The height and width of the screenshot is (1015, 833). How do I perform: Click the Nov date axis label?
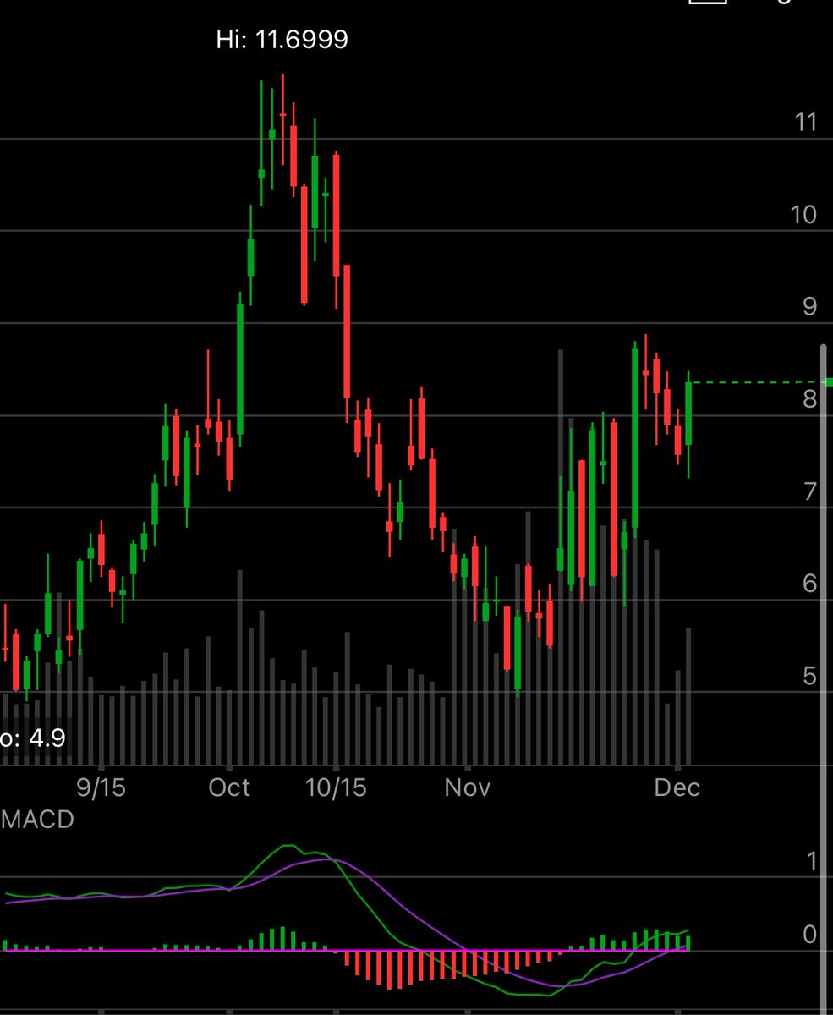tap(467, 787)
